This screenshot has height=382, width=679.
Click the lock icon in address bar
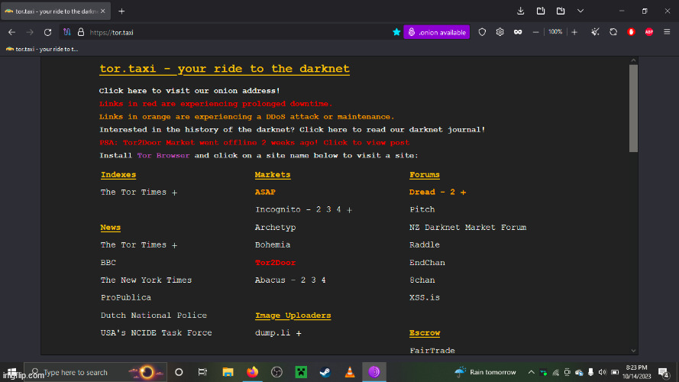tap(80, 32)
